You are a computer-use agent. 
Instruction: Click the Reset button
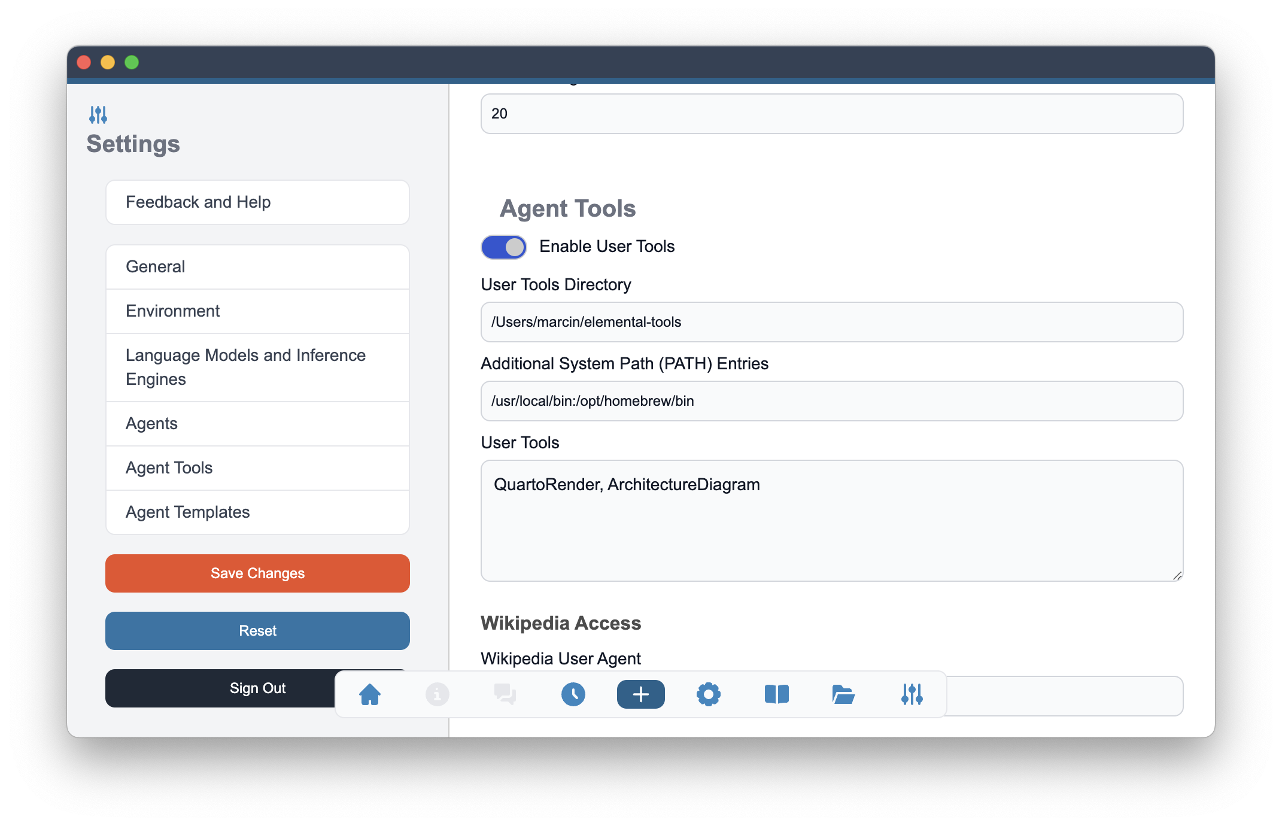coord(257,631)
